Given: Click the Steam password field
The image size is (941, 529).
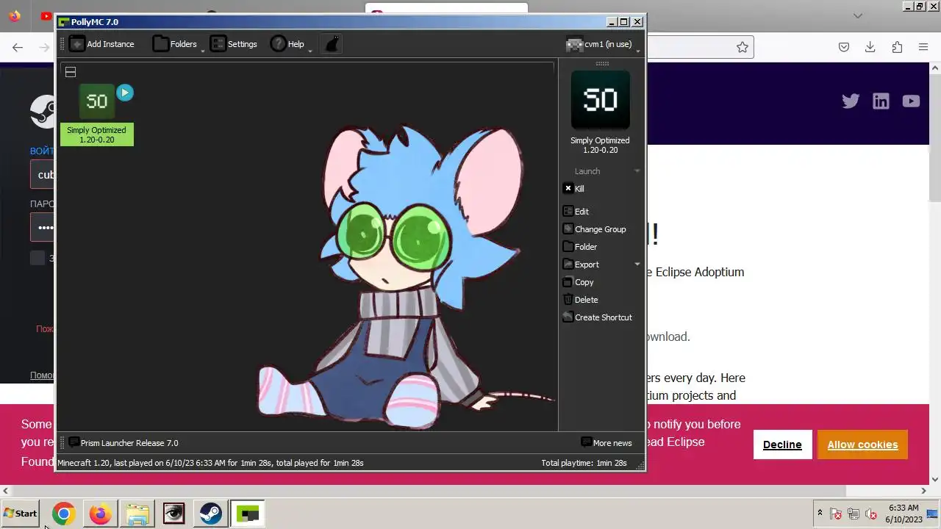Looking at the screenshot, I should [43, 227].
